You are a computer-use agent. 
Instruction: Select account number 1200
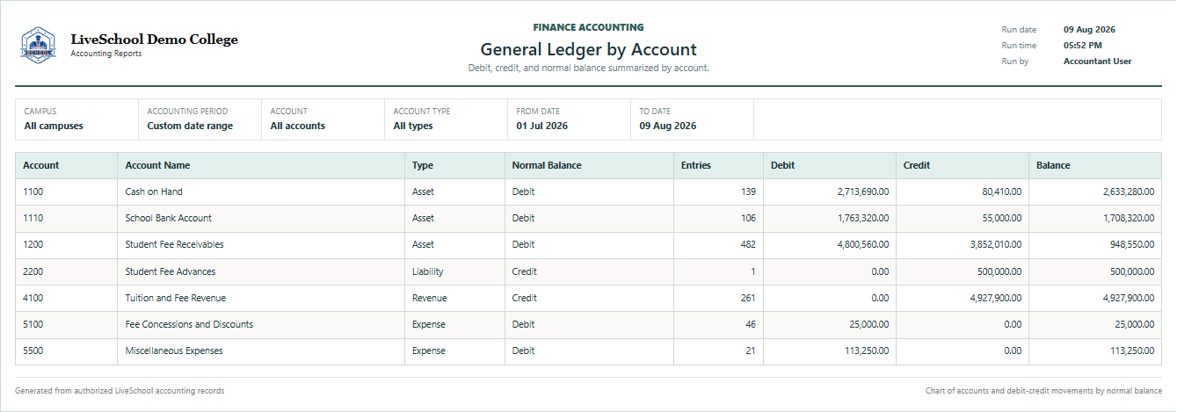pyautogui.click(x=34, y=244)
